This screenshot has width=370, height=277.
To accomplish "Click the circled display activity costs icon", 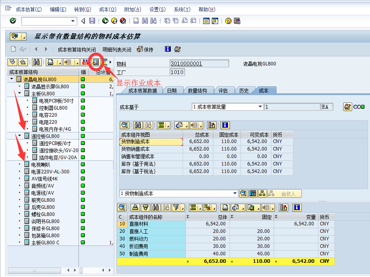I will click(96, 62).
